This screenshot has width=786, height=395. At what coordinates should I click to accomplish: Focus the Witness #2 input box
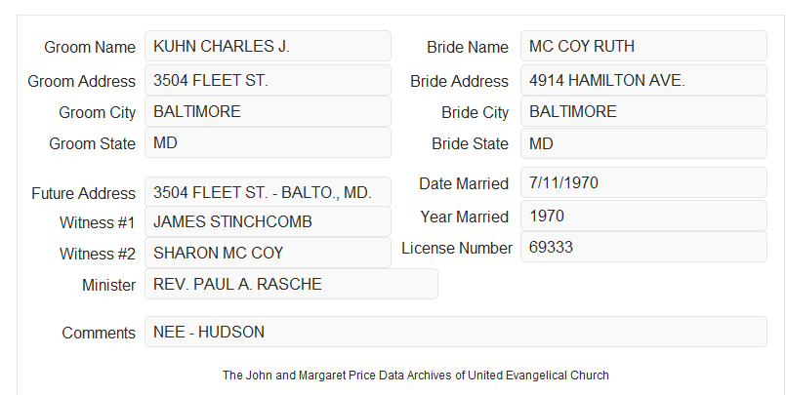tap(268, 253)
